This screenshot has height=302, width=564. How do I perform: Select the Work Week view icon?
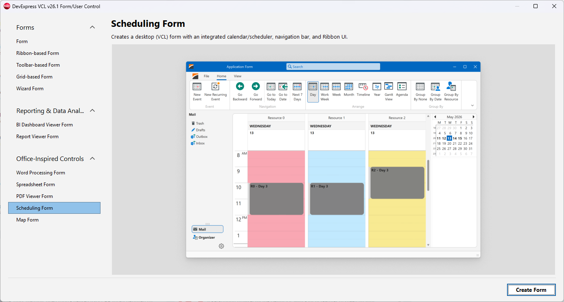[x=325, y=87]
